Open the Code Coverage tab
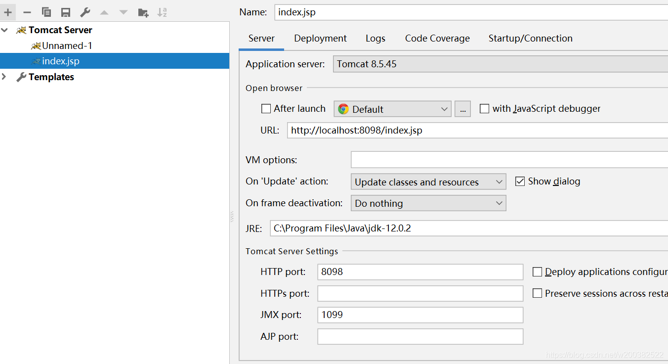The image size is (668, 364). point(437,39)
